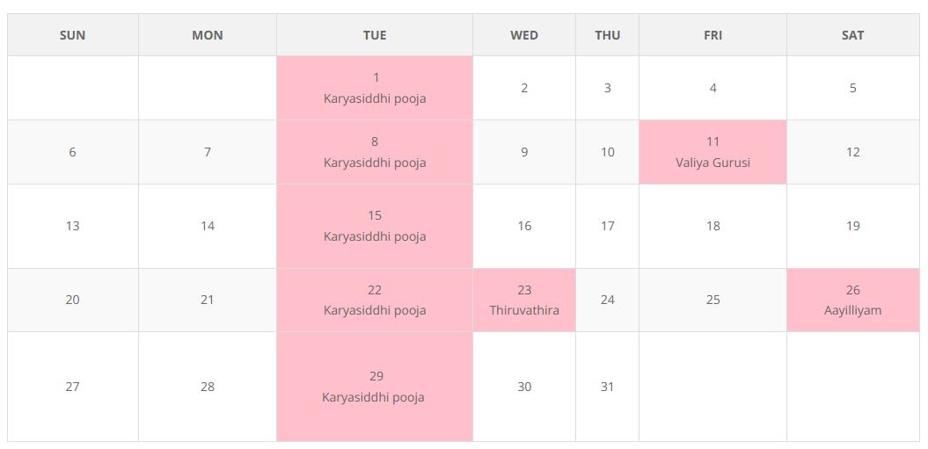Open the Karyasiddhi pooja event on the 29th

click(x=374, y=397)
